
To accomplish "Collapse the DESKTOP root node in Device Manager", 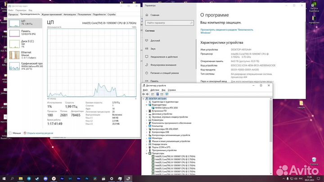I will tap(144, 99).
